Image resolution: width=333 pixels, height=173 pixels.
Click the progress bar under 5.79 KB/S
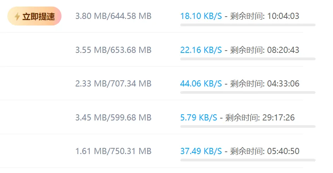pyautogui.click(x=248, y=127)
